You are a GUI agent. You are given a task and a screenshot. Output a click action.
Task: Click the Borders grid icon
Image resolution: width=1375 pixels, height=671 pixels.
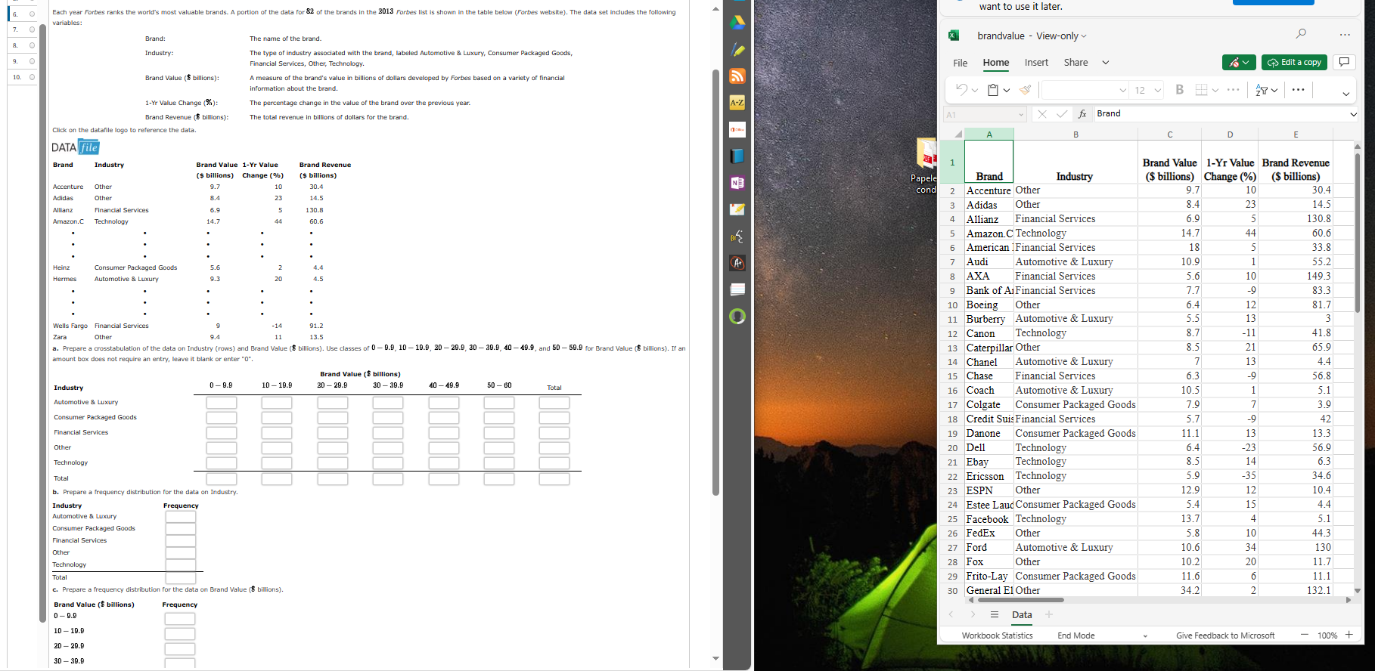pyautogui.click(x=1201, y=90)
